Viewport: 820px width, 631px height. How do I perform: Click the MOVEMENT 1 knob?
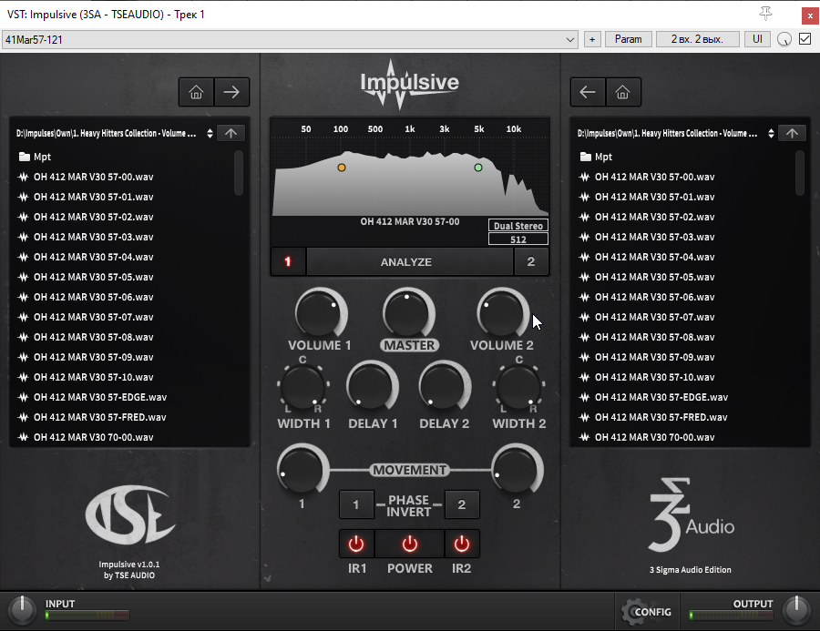click(302, 469)
